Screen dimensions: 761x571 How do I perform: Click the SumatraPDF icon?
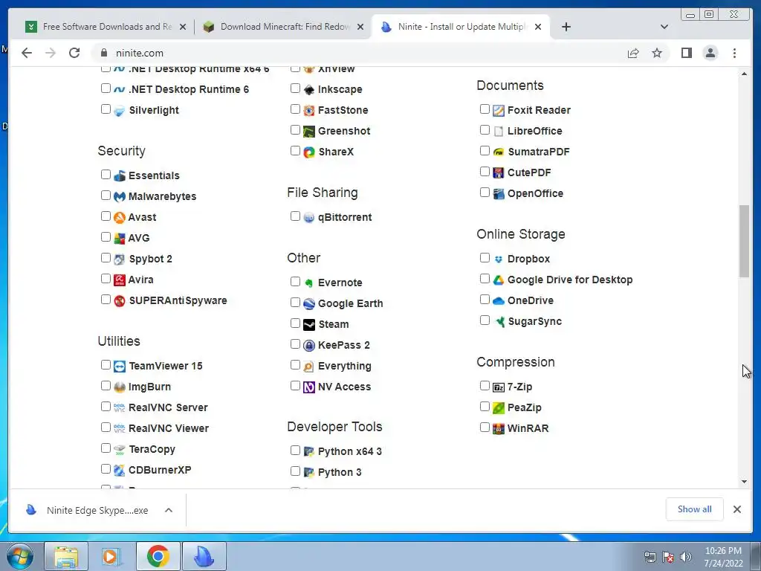499,152
